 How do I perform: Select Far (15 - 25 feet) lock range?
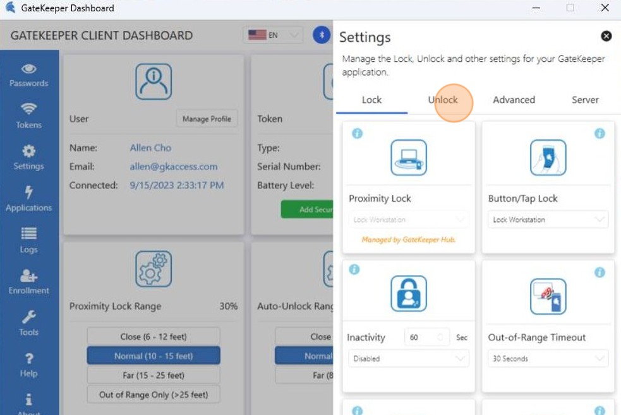[x=154, y=375]
